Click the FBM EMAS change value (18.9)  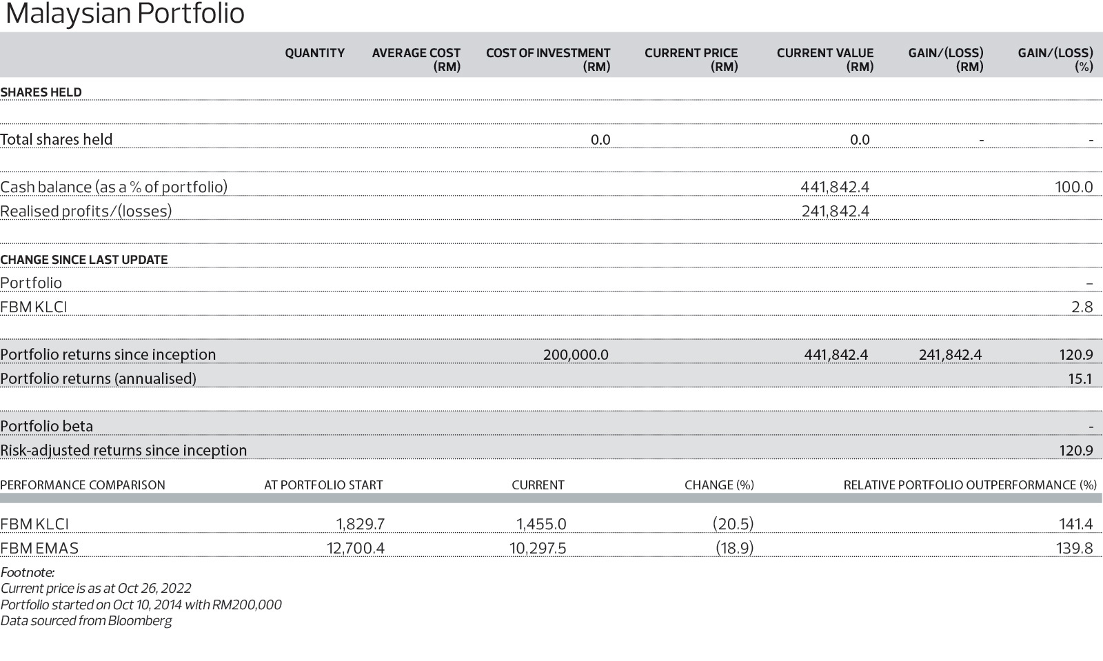click(x=734, y=548)
